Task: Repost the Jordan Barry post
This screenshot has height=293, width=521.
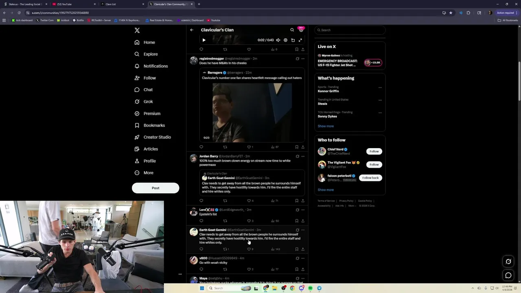Action: coord(225,201)
